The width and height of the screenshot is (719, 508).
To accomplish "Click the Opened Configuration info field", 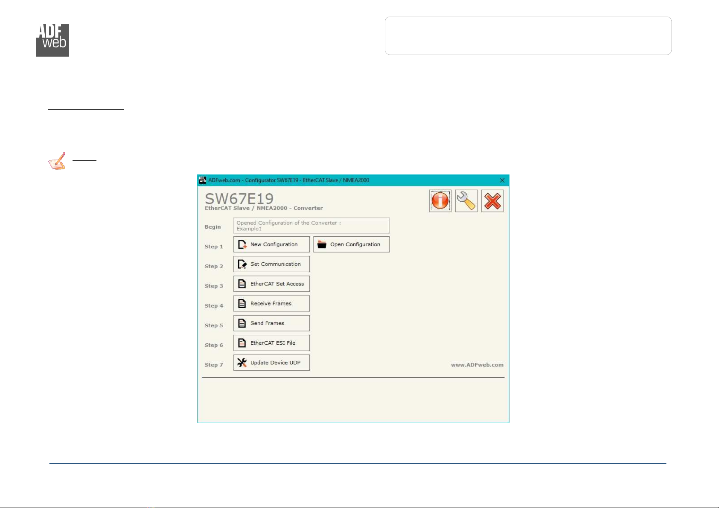I will (311, 226).
